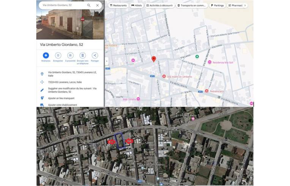Viewport: 290px width, 186px height.
Task: Click the pink marker in satellite view
Action: 193,119
